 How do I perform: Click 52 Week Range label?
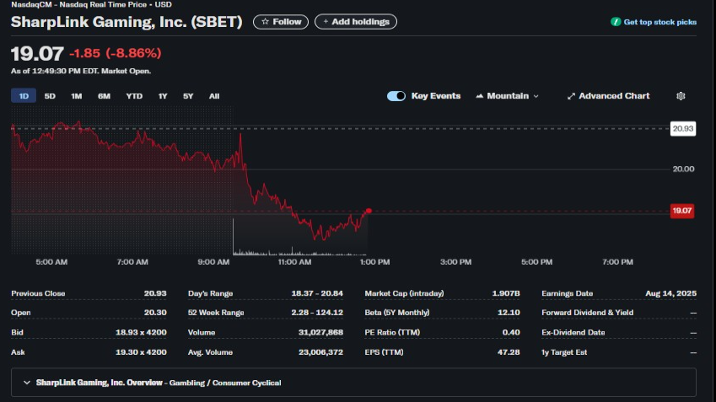(216, 313)
